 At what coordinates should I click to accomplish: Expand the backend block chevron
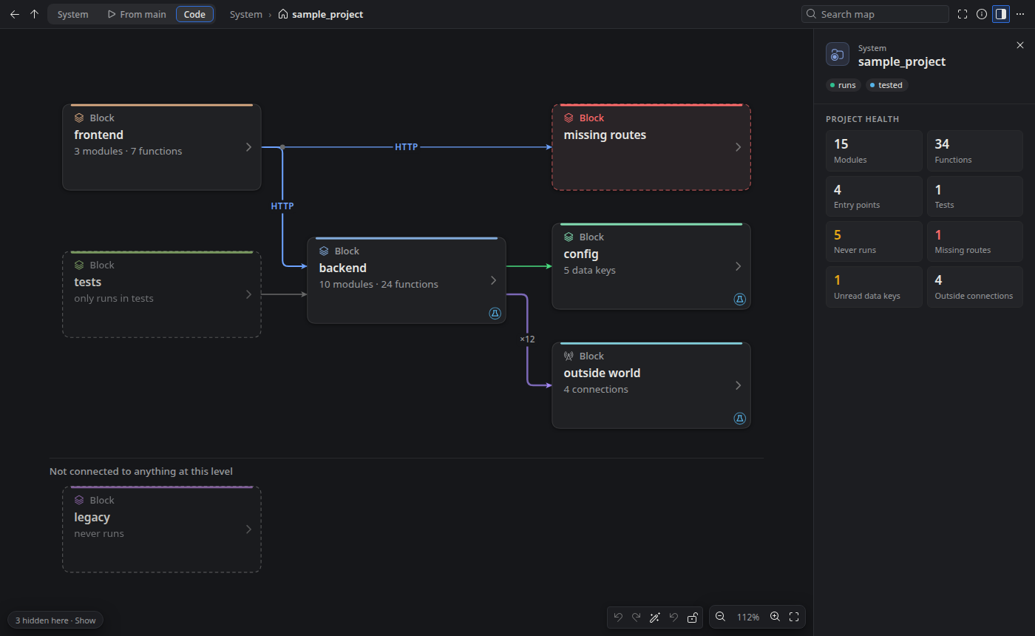coord(493,280)
